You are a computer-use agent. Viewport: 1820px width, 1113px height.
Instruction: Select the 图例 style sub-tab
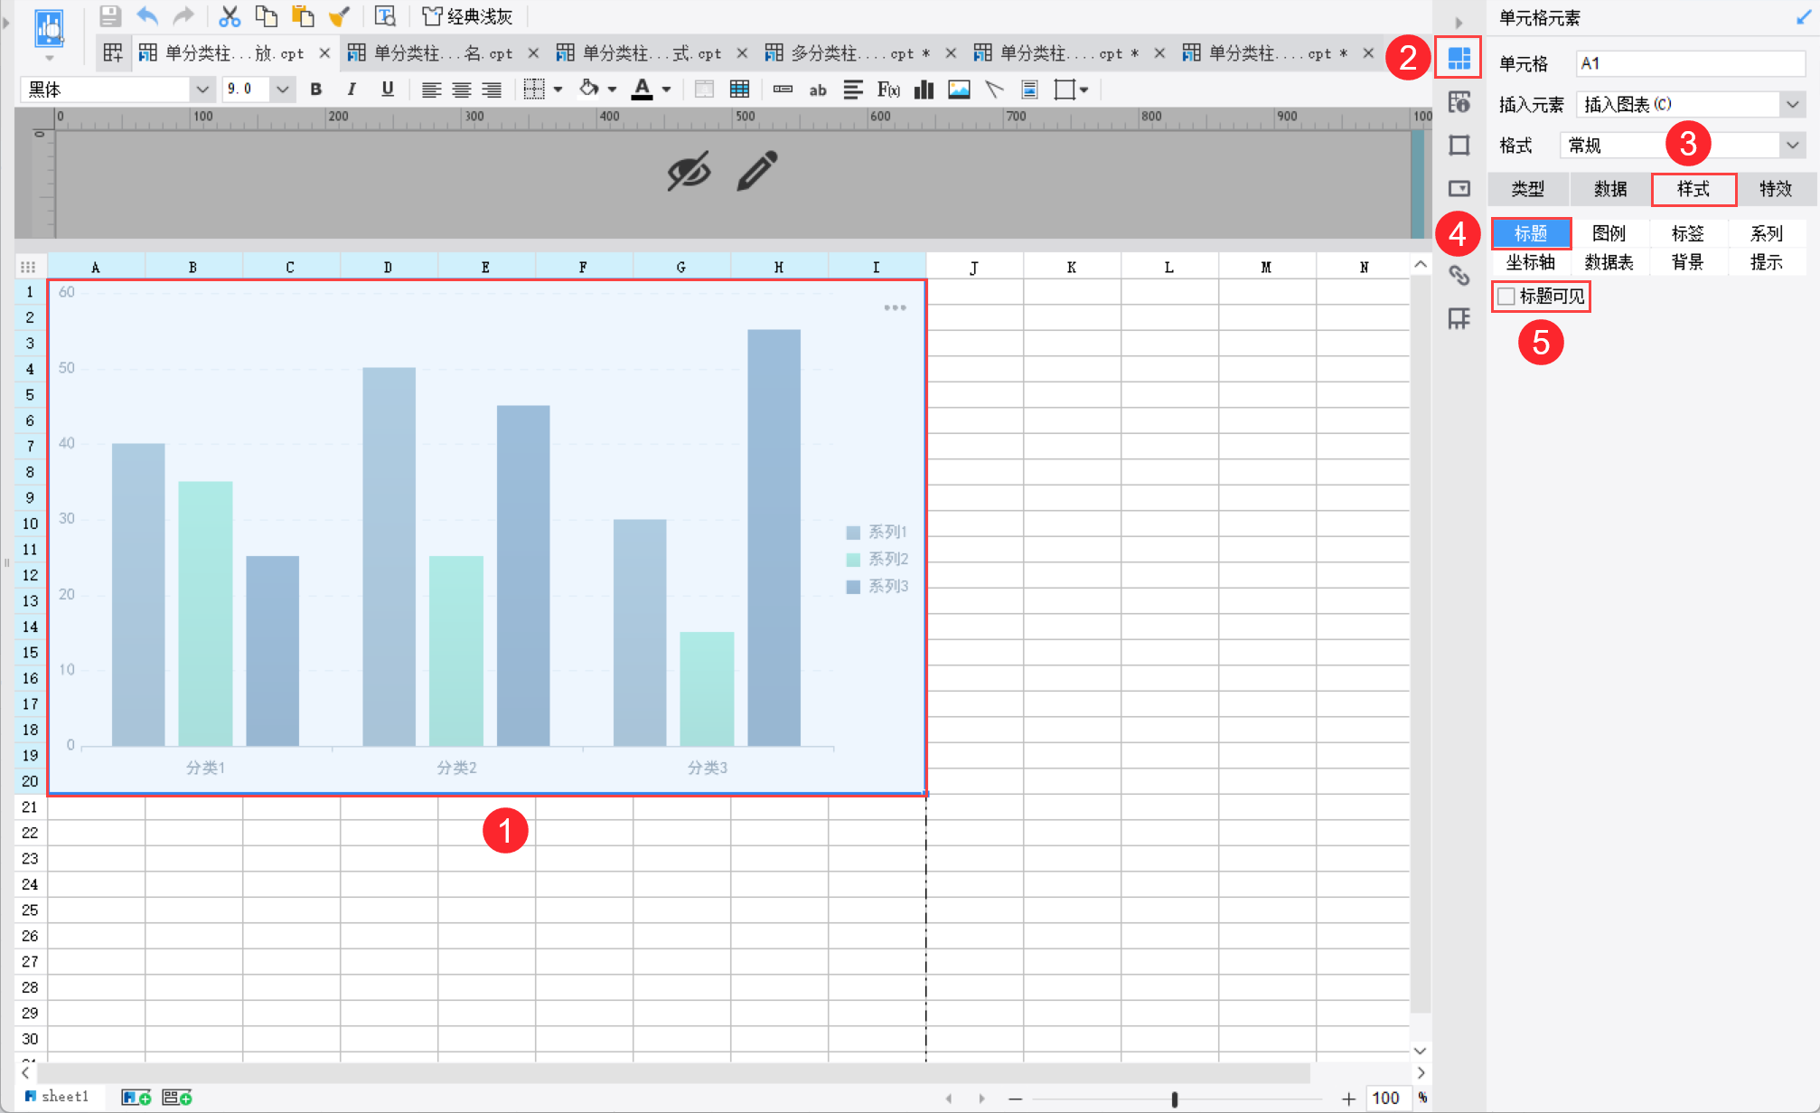pyautogui.click(x=1609, y=233)
